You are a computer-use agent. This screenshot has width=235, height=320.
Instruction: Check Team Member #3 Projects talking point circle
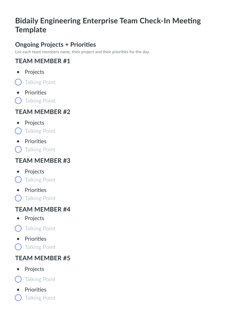point(18,180)
